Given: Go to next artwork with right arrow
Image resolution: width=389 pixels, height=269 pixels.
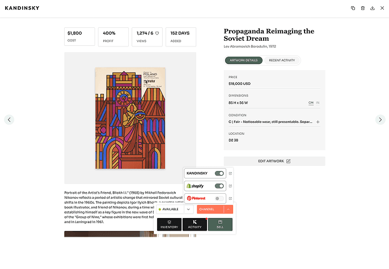Looking at the screenshot, I should tap(380, 119).
